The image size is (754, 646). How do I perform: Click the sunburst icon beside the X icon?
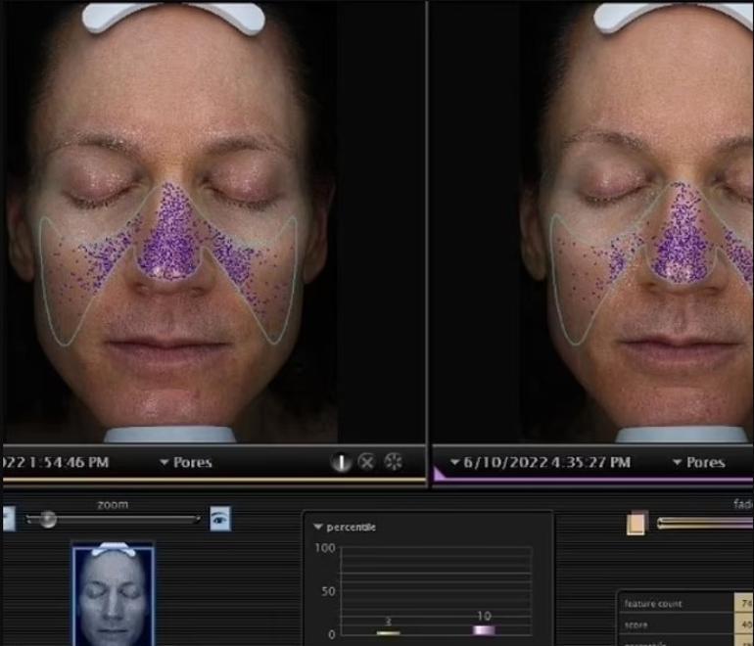coord(394,462)
